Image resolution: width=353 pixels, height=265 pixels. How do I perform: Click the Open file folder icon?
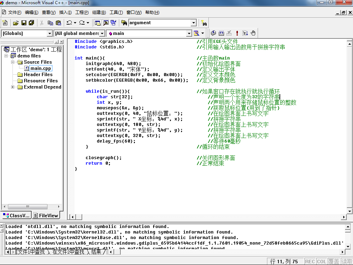(x=16, y=23)
